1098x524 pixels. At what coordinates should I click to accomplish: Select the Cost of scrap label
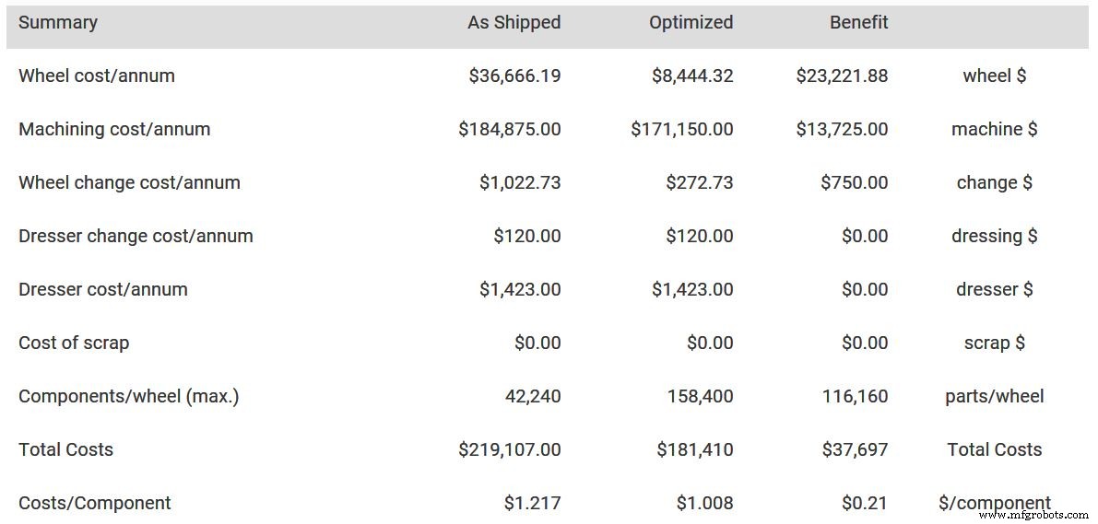(x=74, y=344)
